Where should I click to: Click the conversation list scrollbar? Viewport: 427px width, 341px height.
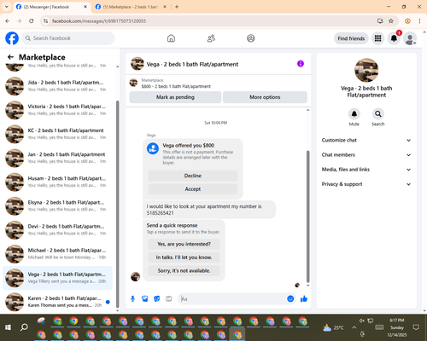118,204
